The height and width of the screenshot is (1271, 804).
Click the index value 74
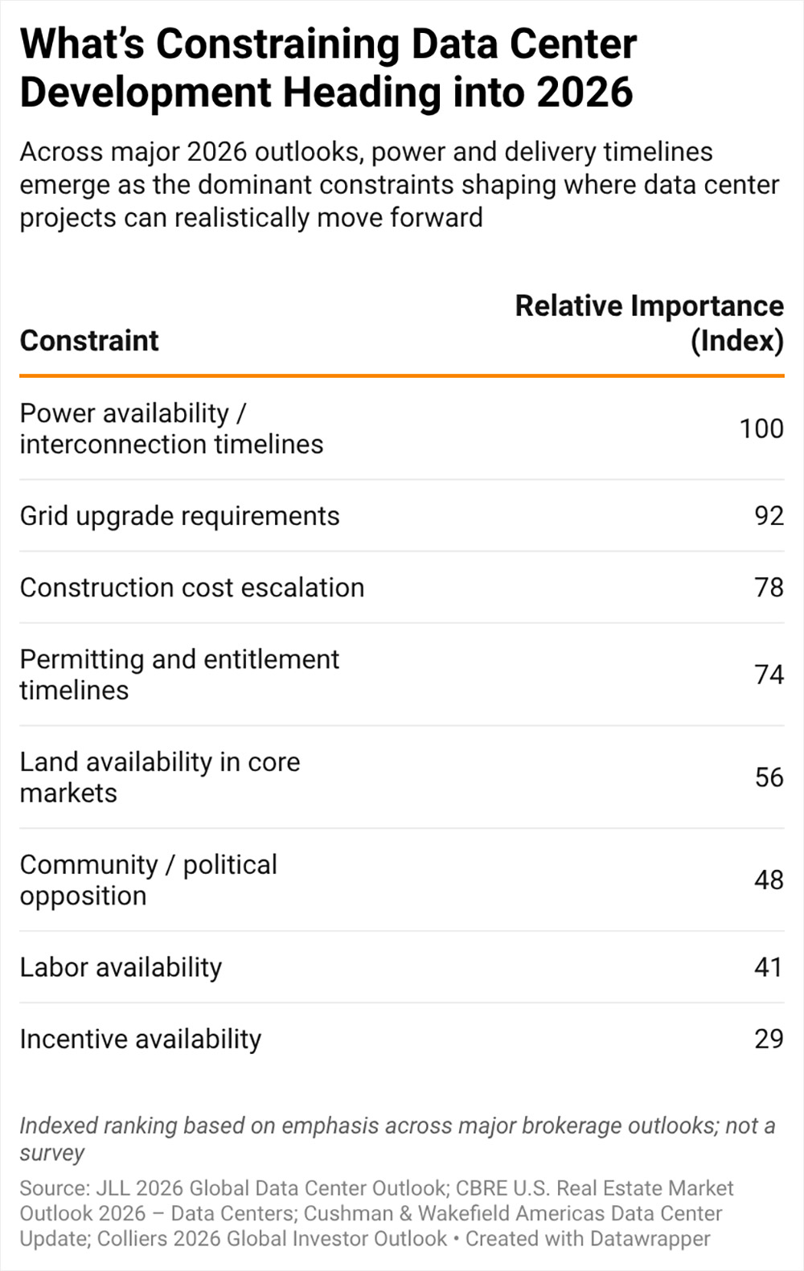click(769, 674)
